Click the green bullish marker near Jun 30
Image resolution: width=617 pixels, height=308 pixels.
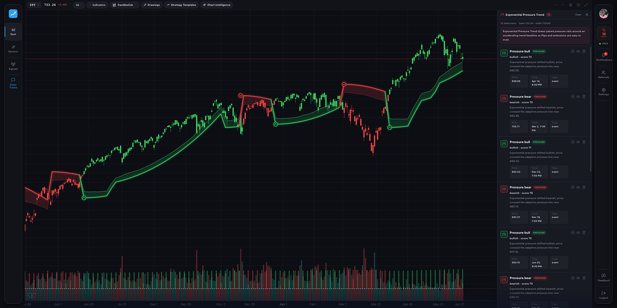click(84, 198)
